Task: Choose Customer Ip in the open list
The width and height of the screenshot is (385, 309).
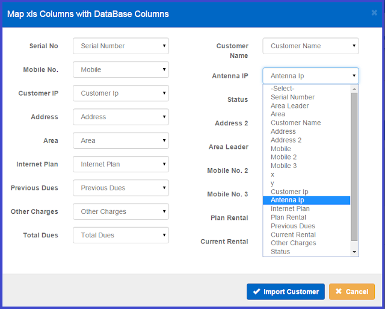Action: [306, 192]
